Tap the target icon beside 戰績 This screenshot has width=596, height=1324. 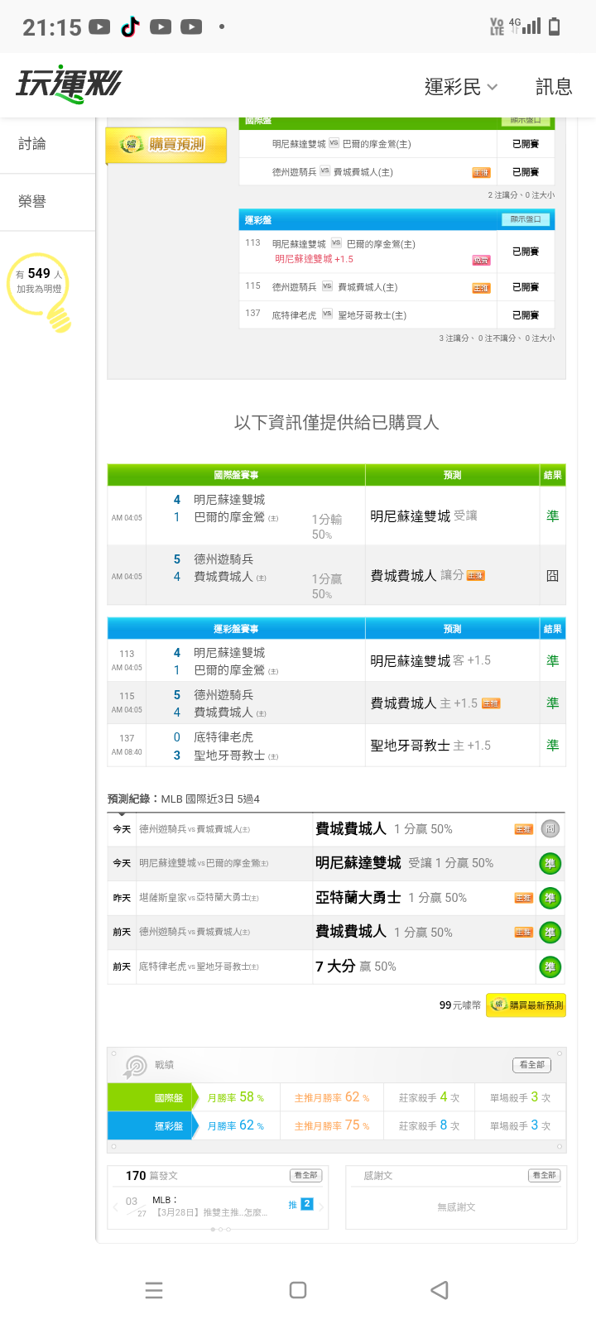tap(135, 1066)
